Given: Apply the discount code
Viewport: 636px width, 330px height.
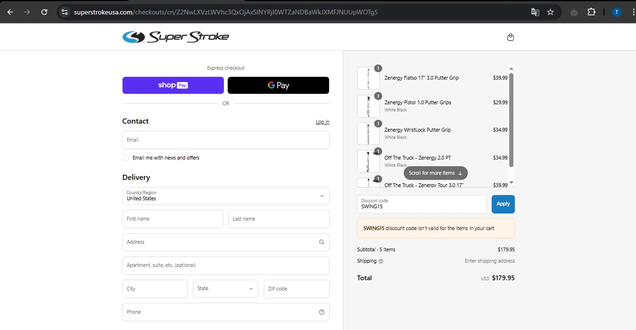Looking at the screenshot, I should tap(503, 204).
